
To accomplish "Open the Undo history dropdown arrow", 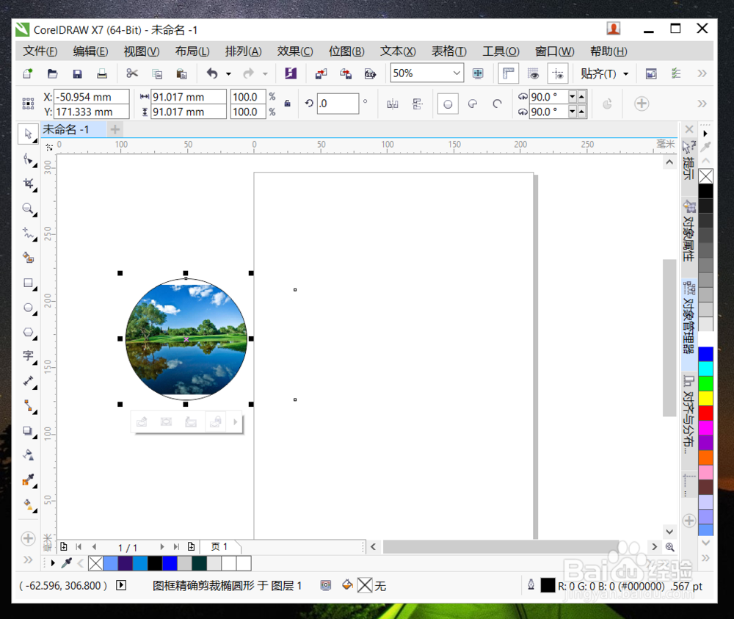I will tap(228, 73).
